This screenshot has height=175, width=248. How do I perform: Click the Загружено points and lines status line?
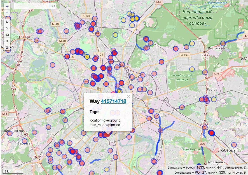(x=207, y=167)
